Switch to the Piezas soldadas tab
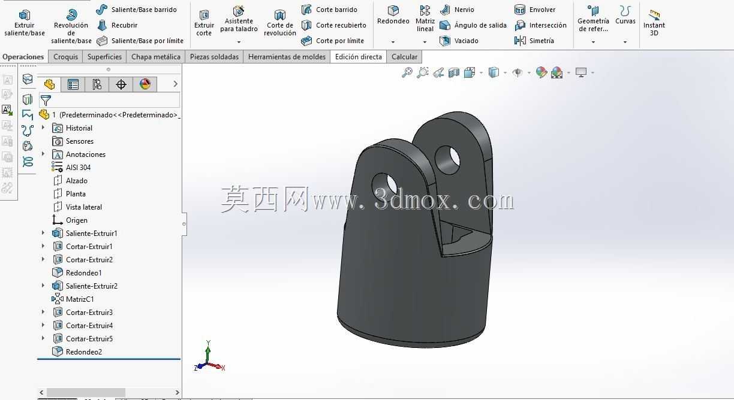Screen dimensions: 734x400 click(214, 57)
